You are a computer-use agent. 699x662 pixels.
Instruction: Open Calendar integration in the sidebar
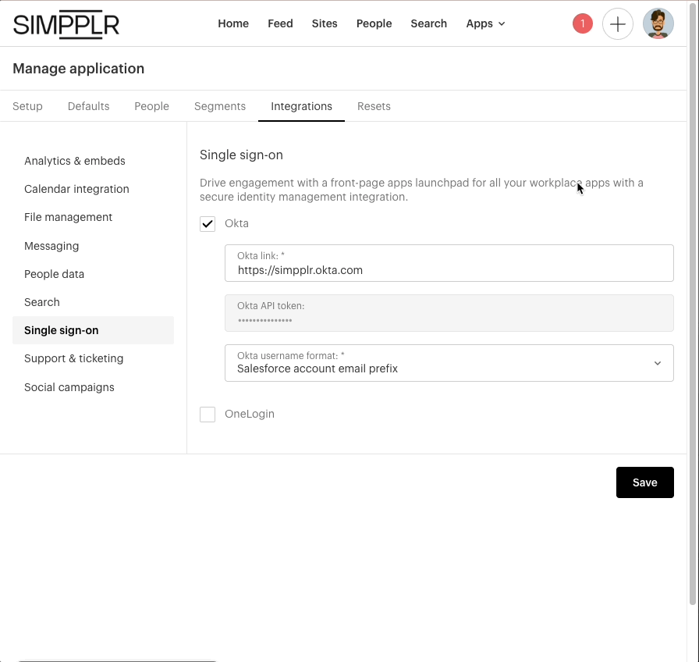[76, 189]
